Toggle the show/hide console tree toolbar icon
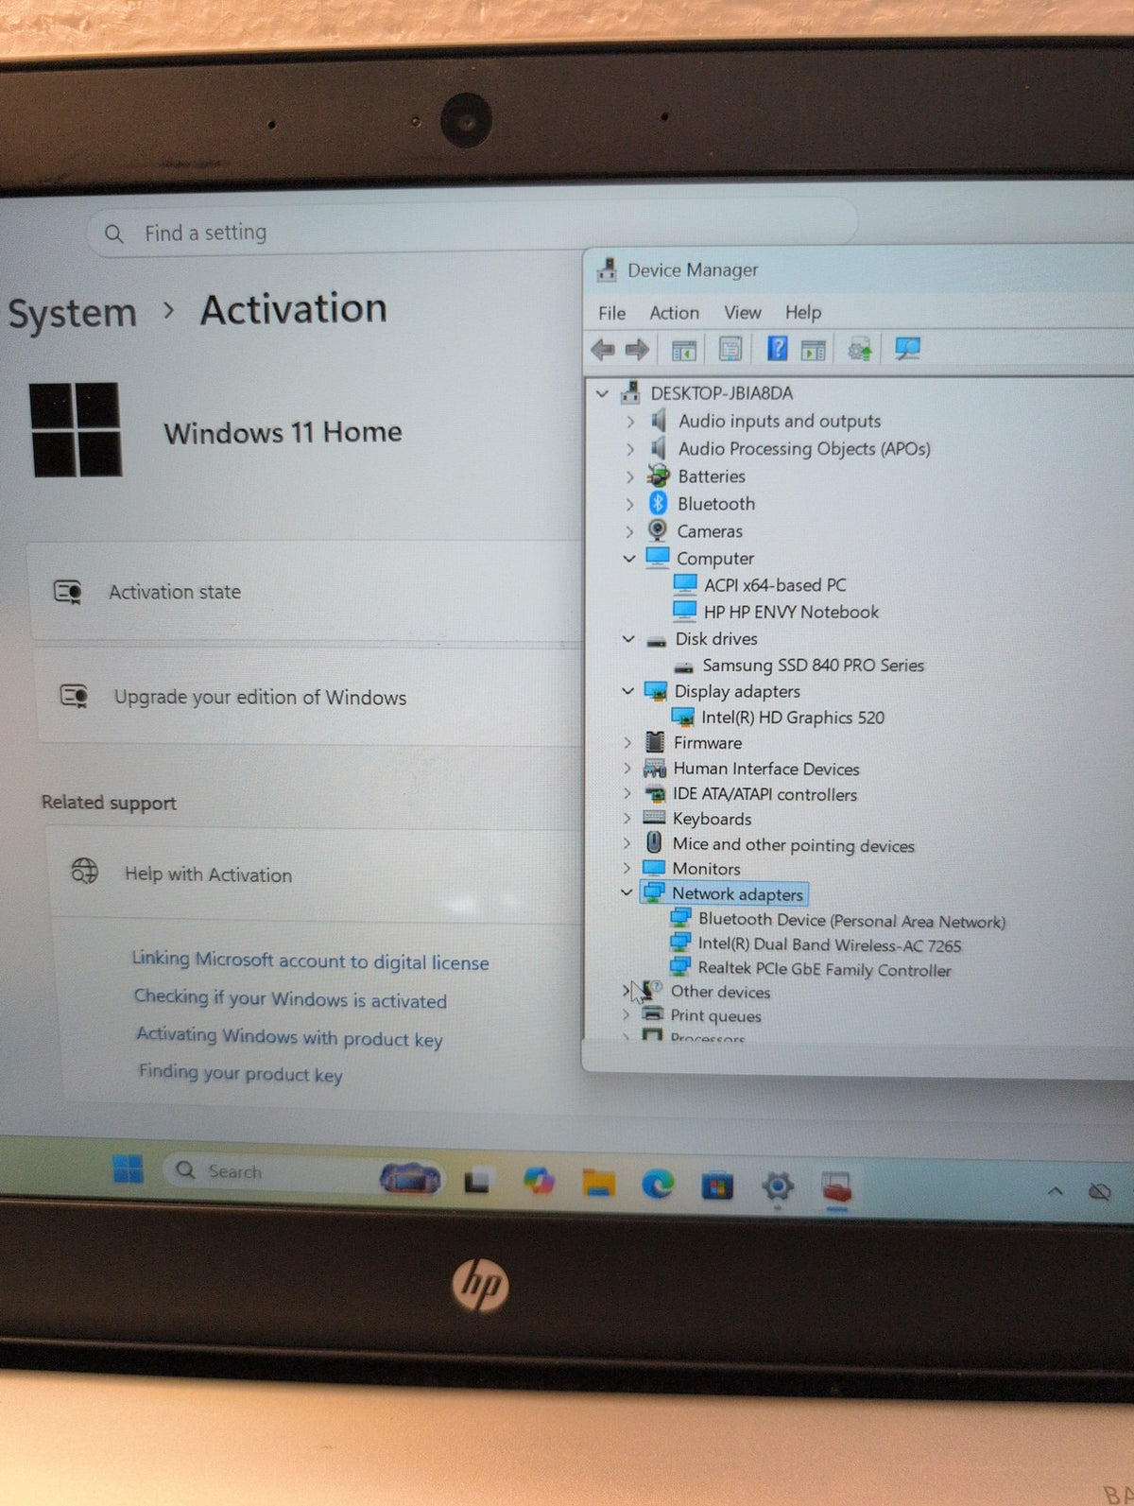 [x=683, y=350]
